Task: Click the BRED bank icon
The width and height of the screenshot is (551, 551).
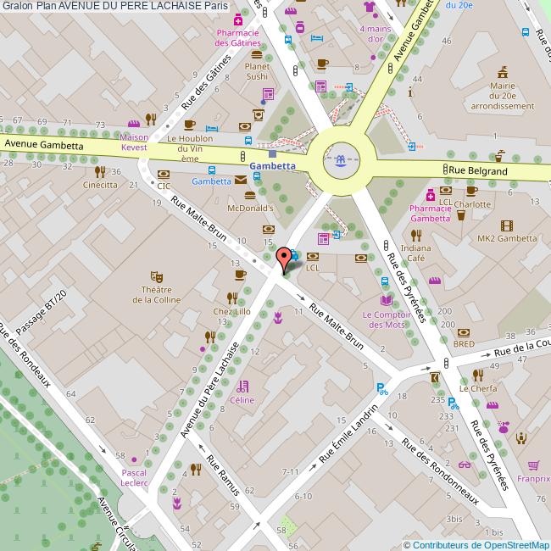Action: [x=463, y=331]
